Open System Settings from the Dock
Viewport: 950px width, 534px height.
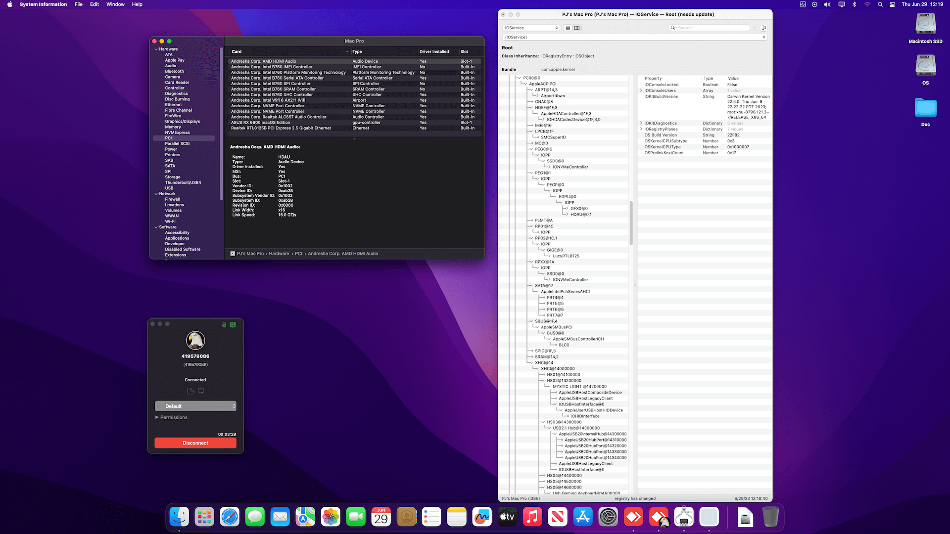point(608,517)
